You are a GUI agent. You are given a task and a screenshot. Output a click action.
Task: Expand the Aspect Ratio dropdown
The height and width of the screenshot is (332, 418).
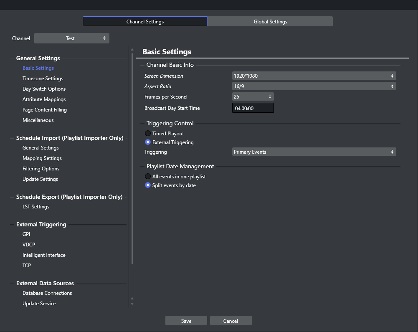pyautogui.click(x=314, y=86)
